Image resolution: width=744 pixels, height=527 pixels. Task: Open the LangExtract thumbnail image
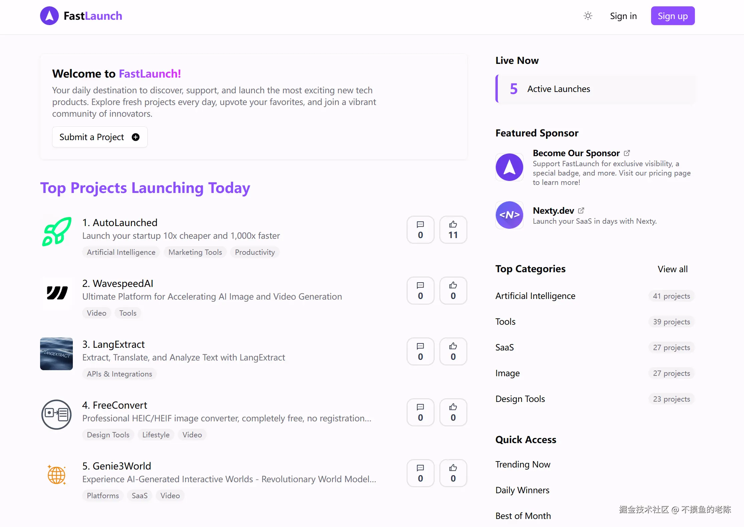point(56,354)
